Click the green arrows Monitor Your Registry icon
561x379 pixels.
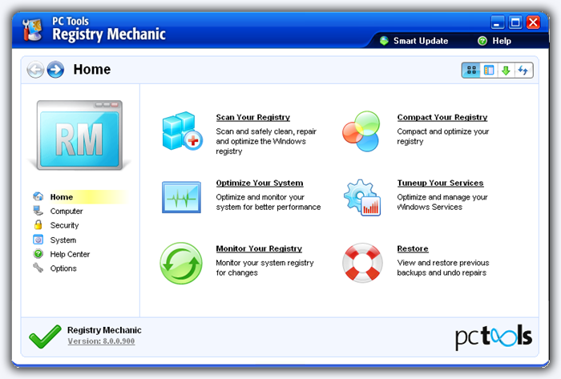point(181,264)
